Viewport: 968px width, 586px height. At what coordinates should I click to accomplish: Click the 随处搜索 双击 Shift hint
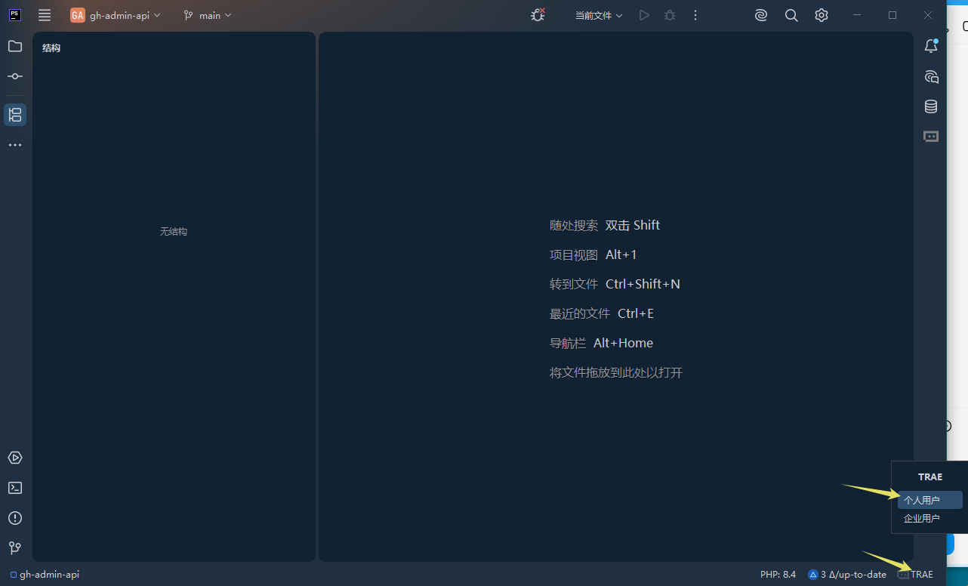tap(605, 225)
